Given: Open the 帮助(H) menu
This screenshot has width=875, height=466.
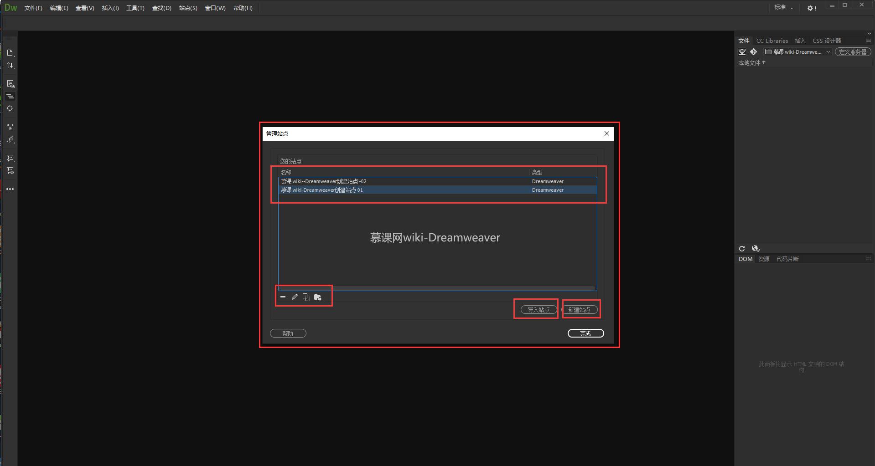Looking at the screenshot, I should pos(243,8).
